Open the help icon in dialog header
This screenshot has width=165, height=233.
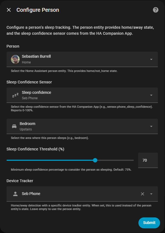156,10
